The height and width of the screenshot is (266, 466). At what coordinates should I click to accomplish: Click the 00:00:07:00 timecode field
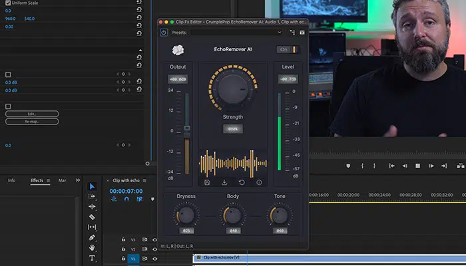(x=126, y=192)
